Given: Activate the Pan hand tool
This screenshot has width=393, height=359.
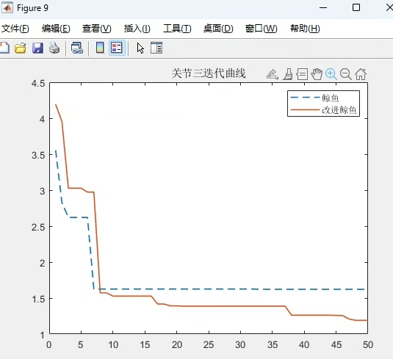Looking at the screenshot, I should (317, 74).
